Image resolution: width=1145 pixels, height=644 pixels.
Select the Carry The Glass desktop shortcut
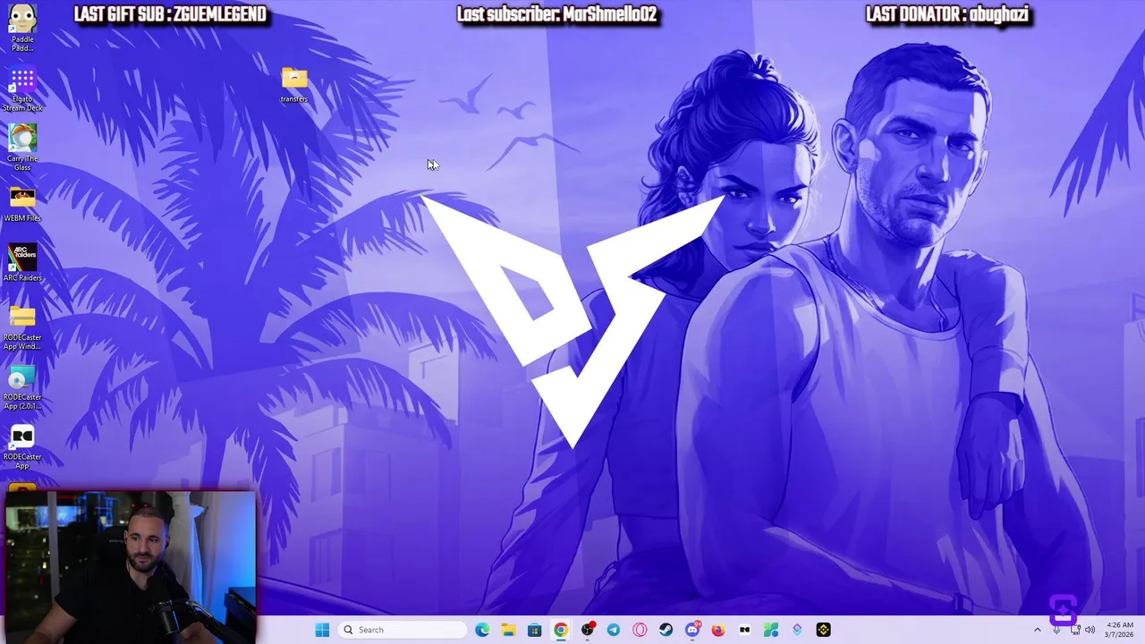(22, 148)
